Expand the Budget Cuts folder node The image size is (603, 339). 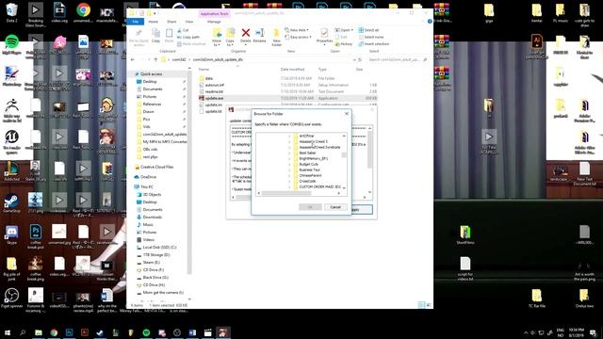[x=289, y=164]
